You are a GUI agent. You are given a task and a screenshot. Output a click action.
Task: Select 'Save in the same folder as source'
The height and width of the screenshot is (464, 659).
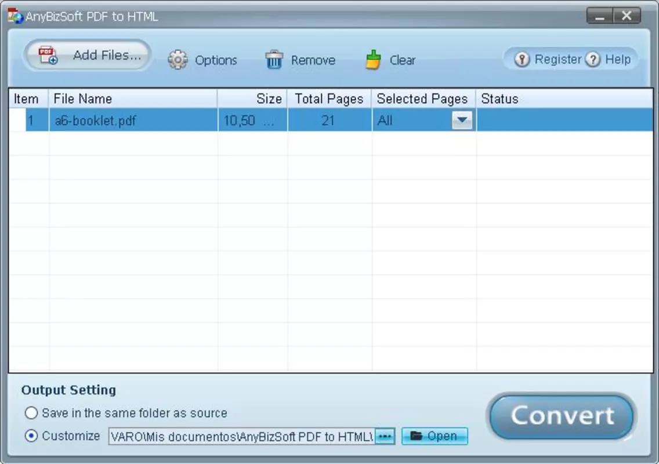click(31, 413)
